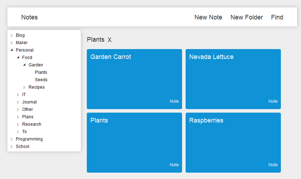Select the Plans folder in tree

click(x=28, y=117)
